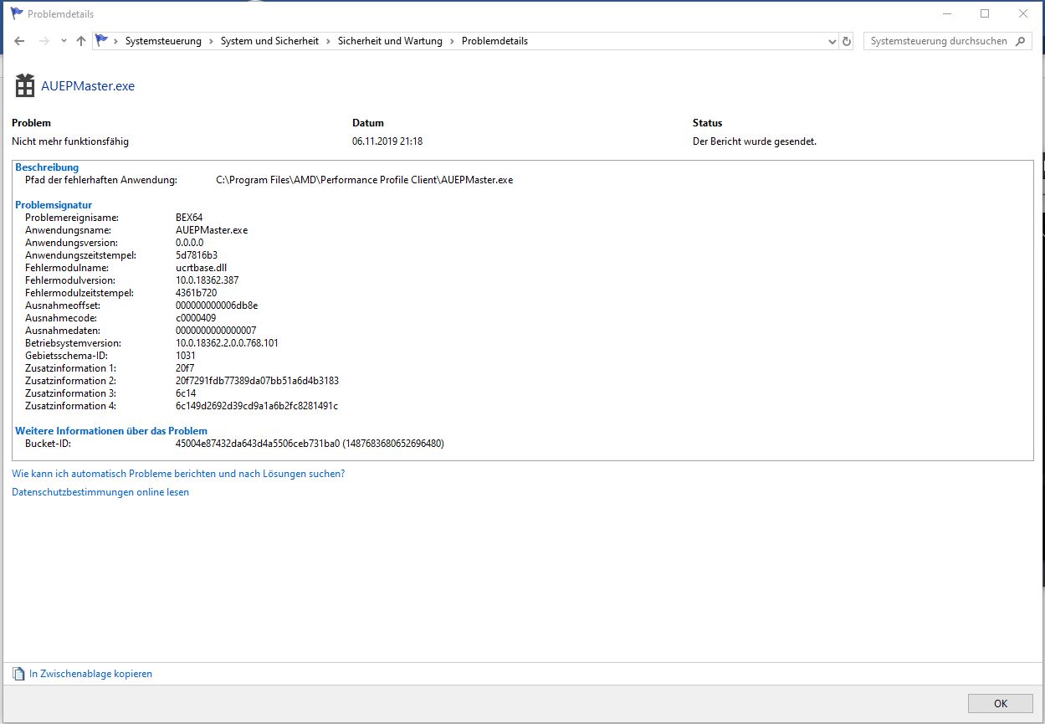Image resolution: width=1045 pixels, height=724 pixels.
Task: Maximize the Problemdetails window
Action: point(985,13)
